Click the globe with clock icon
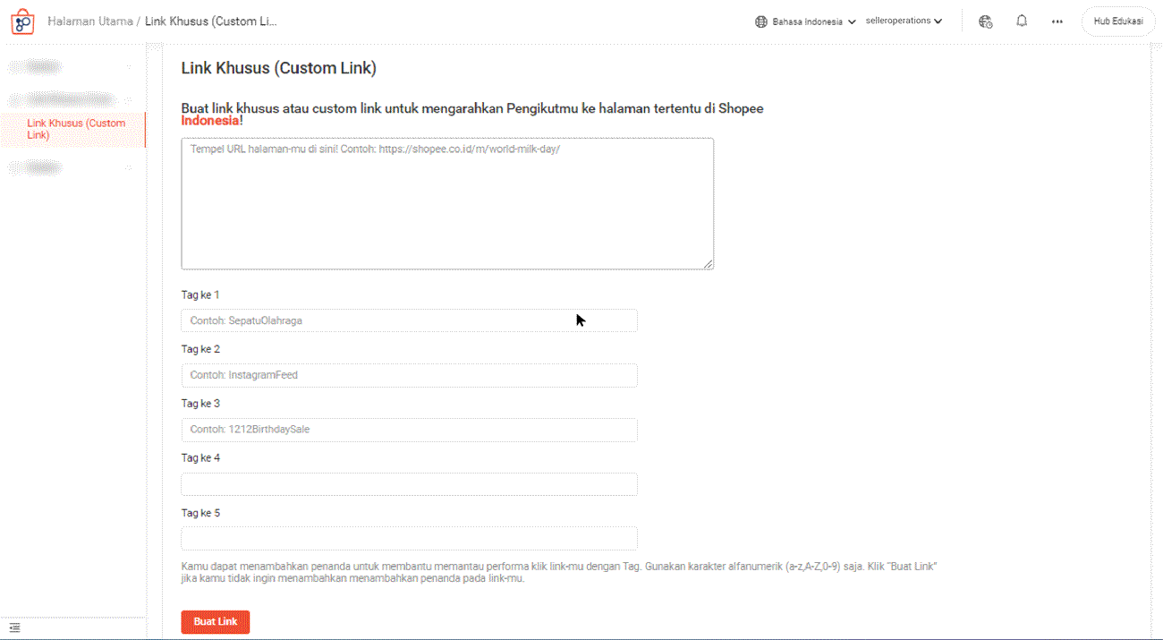The height and width of the screenshot is (640, 1163). (x=985, y=21)
